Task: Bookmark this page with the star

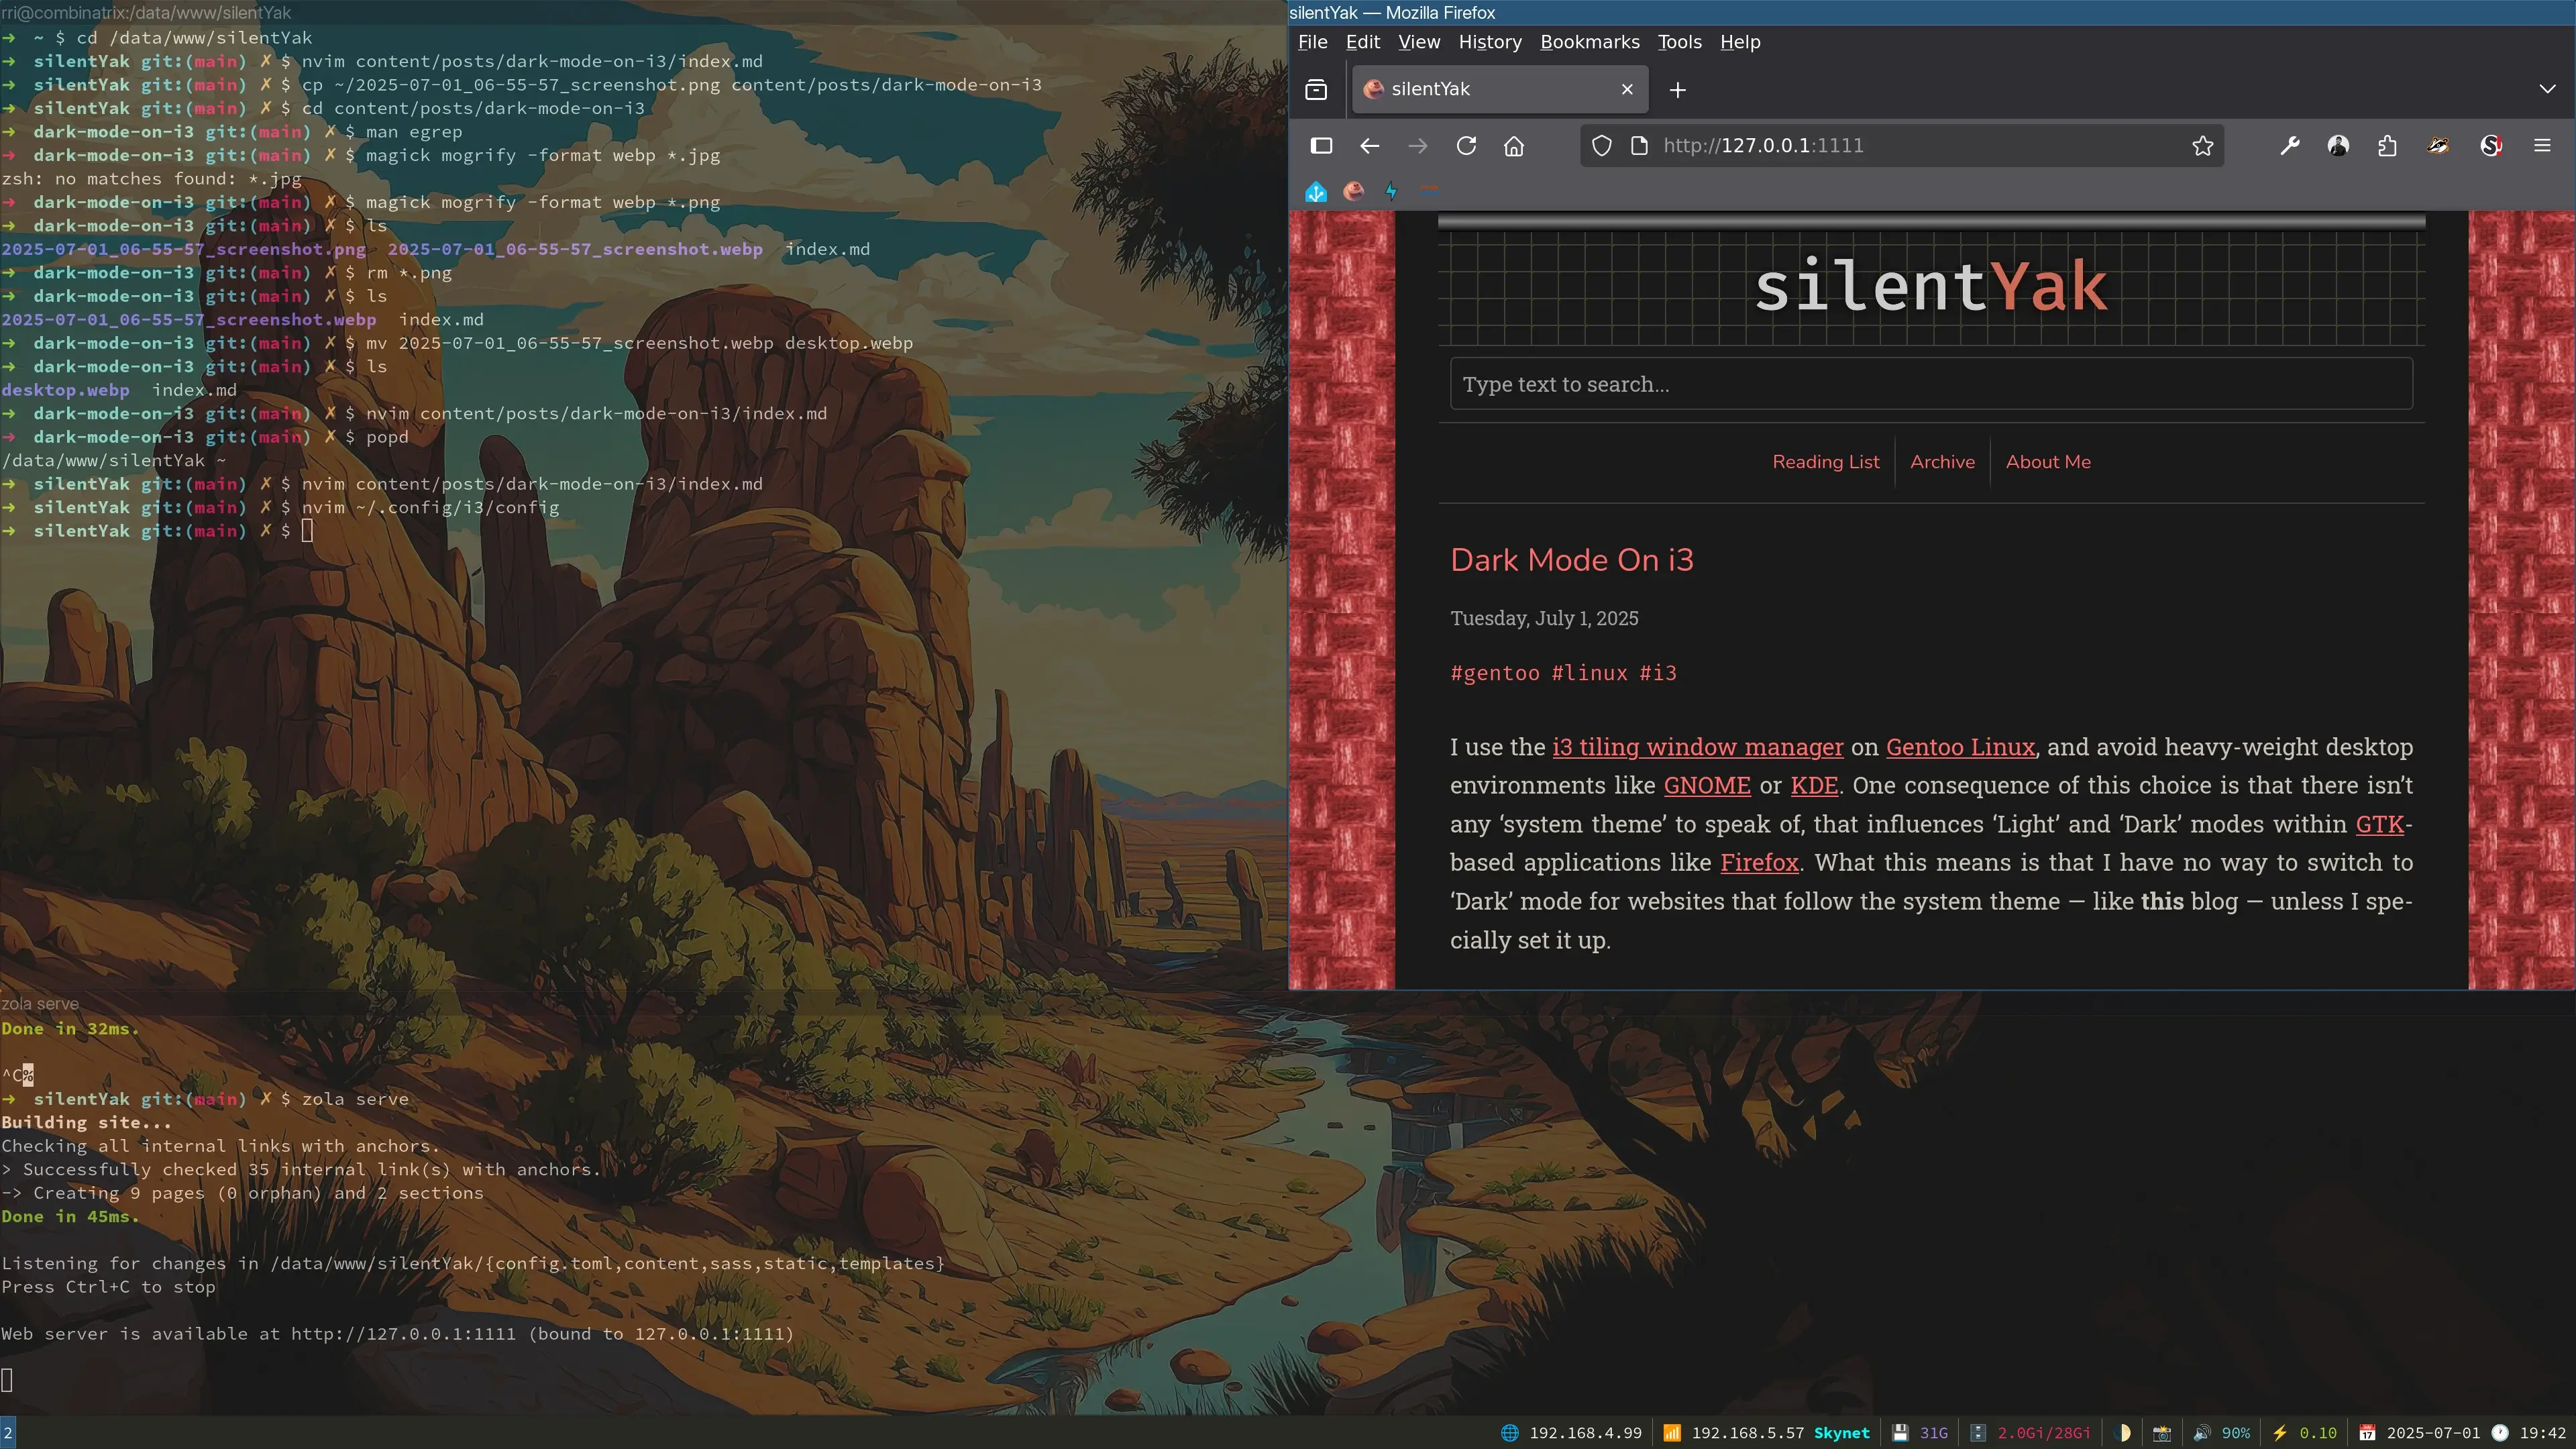Action: coord(2202,146)
